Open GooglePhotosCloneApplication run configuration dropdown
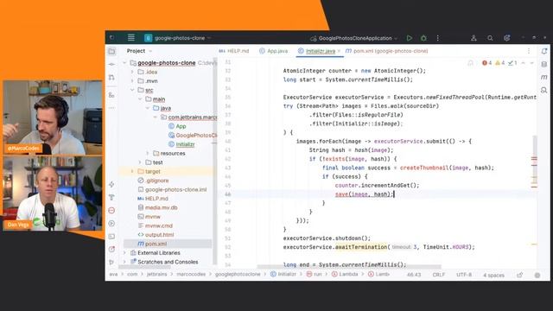The image size is (553, 311). (x=353, y=38)
